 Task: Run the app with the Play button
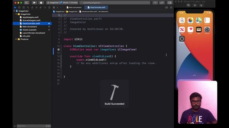[34, 2]
